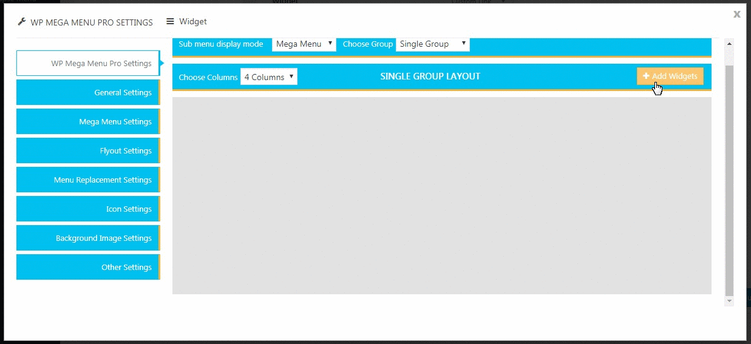Click the Choose Group label
The width and height of the screenshot is (751, 344).
(x=368, y=44)
